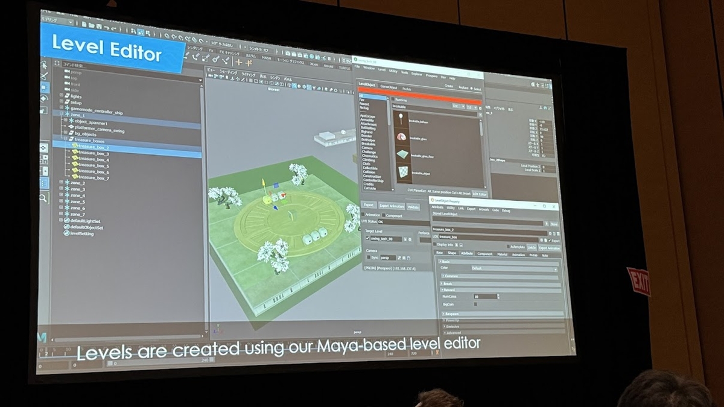Click the Export button
The width and height of the screenshot is (724, 407).
coord(369,205)
